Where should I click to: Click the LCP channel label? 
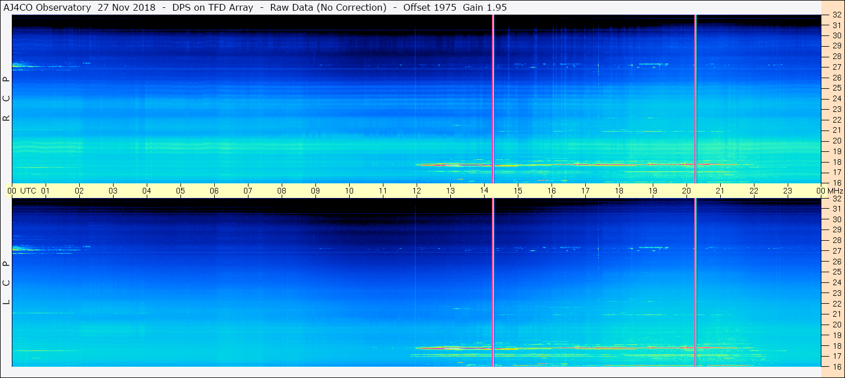coord(7,282)
